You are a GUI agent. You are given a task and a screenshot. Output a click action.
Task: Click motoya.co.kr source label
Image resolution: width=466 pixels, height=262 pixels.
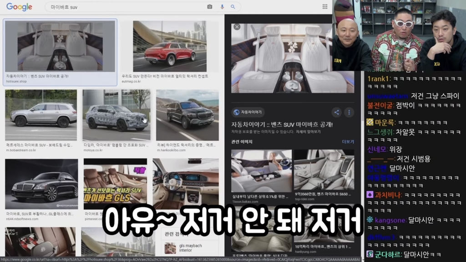[x=93, y=150]
